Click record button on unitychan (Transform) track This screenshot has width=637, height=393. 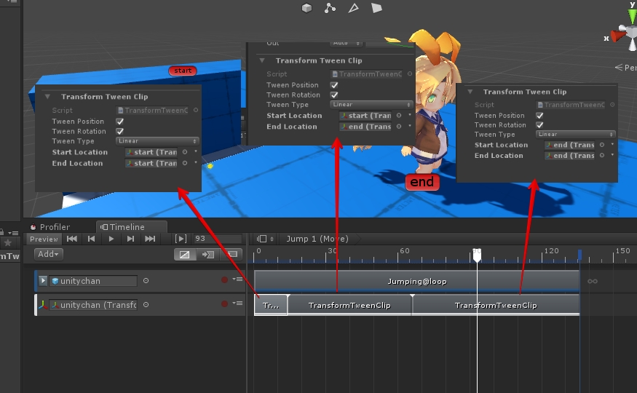click(x=224, y=303)
